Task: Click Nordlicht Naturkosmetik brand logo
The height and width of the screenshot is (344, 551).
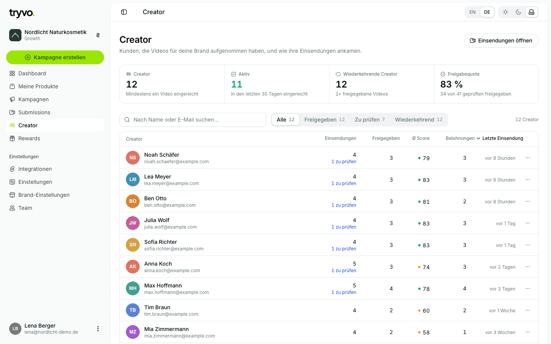Action: tap(15, 35)
